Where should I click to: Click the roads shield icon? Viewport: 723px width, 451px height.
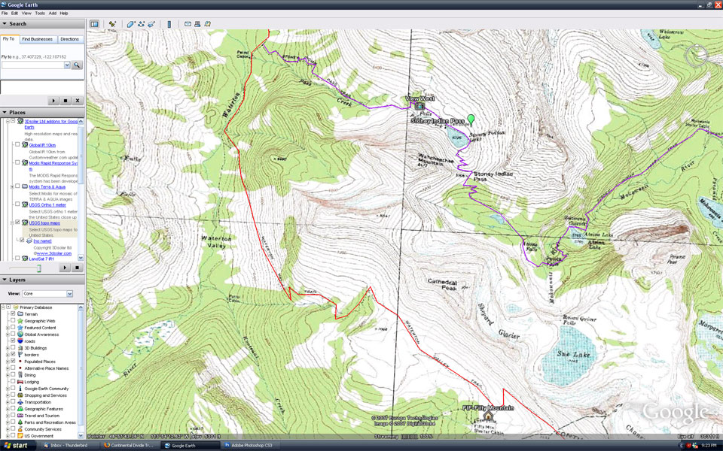(20, 341)
